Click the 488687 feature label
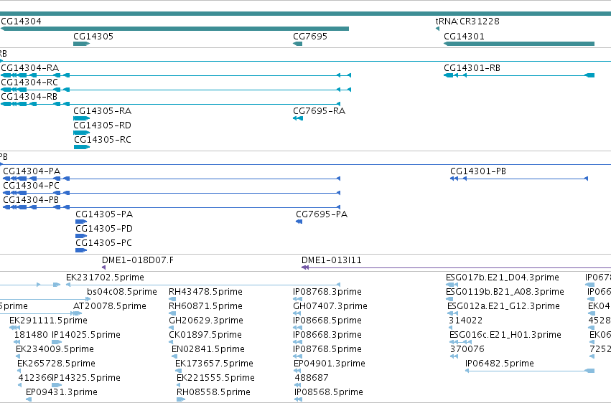 pyautogui.click(x=312, y=378)
